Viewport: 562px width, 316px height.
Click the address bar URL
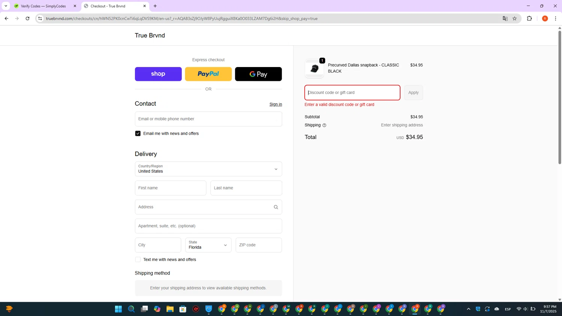tap(182, 18)
